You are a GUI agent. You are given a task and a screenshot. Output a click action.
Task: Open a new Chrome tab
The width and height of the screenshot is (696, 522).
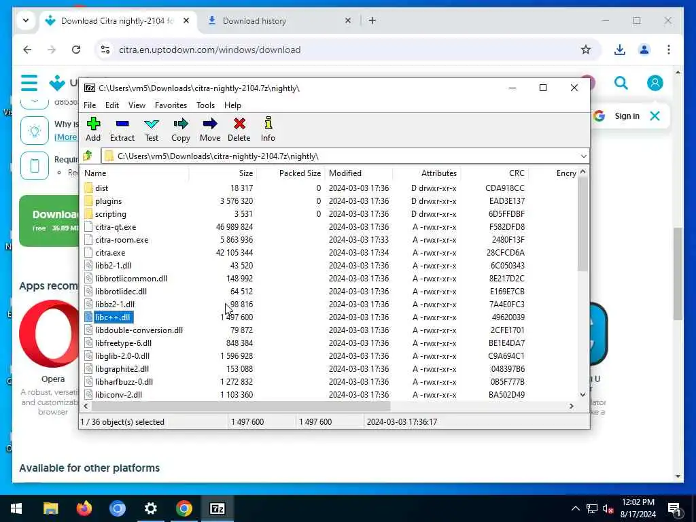coord(372,20)
